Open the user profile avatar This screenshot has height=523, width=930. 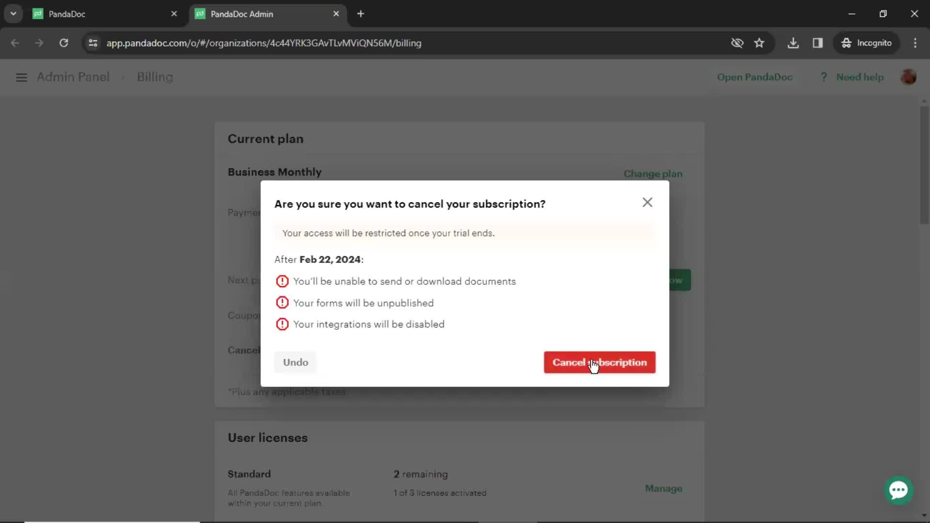pos(908,77)
